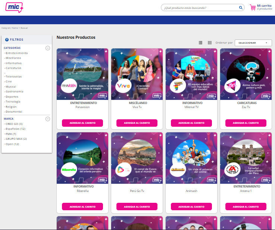
Task: Filter by Entretenimiento category
Action: 17,53
